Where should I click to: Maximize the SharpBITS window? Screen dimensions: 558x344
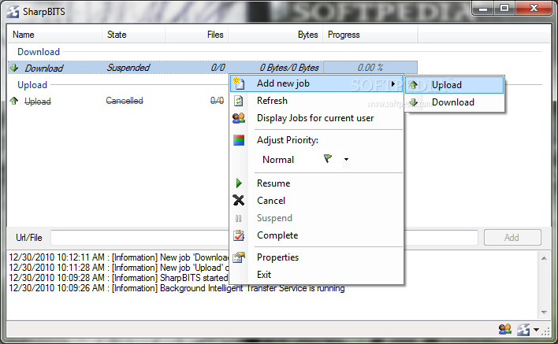(504, 8)
